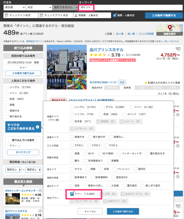Click すべてクリア button
The height and width of the screenshot is (219, 184).
(23, 153)
